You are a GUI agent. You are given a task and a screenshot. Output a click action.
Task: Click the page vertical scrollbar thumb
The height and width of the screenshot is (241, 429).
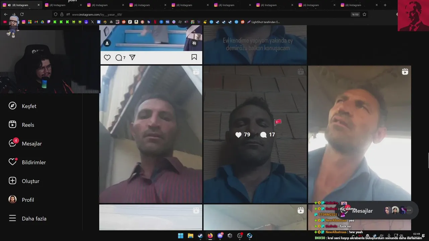(x=428, y=160)
